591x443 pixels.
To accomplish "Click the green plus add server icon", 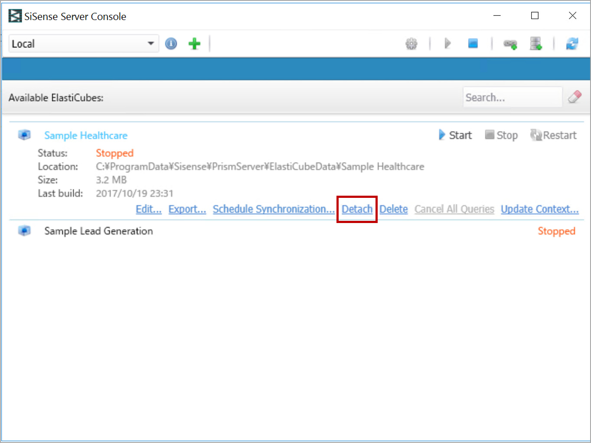I will (194, 43).
